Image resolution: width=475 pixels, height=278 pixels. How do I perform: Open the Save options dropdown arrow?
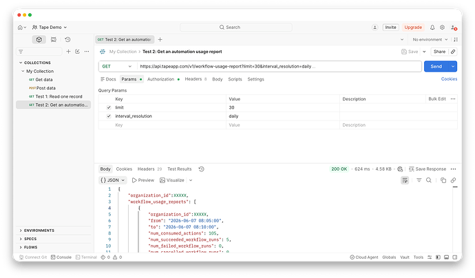(x=425, y=52)
